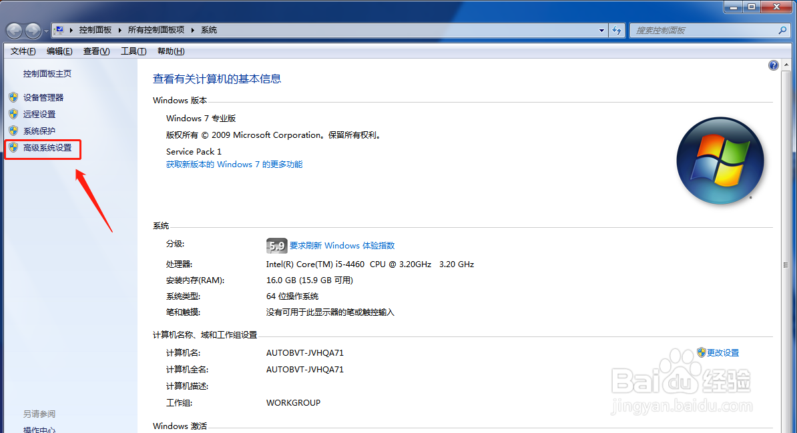Screen dimensions: 797x433
Task: Click the search magnifier icon
Action: (782, 31)
